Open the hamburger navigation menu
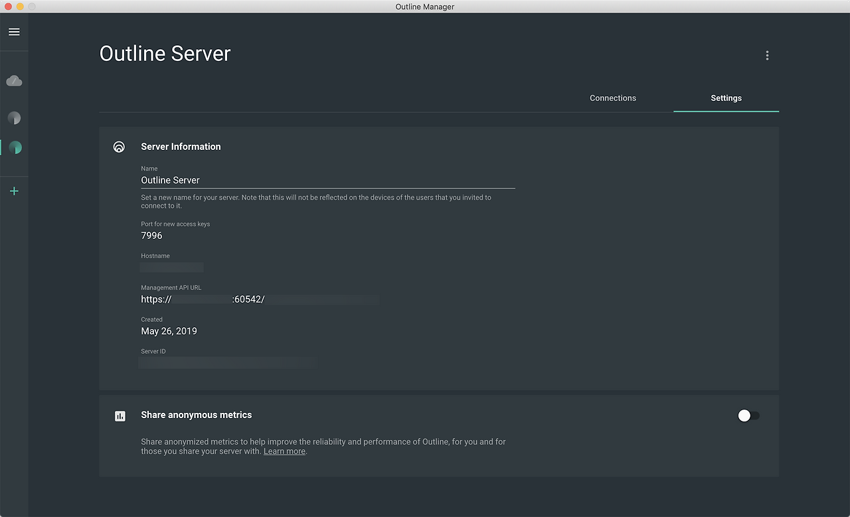 [14, 32]
